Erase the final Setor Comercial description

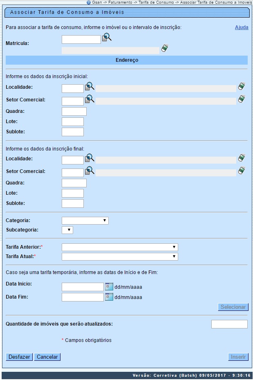click(x=242, y=170)
